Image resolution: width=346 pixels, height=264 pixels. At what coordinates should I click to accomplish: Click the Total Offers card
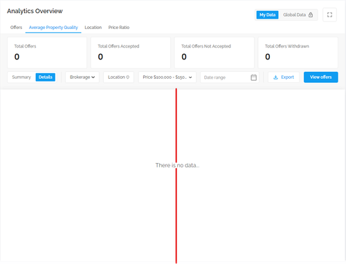[47, 53]
